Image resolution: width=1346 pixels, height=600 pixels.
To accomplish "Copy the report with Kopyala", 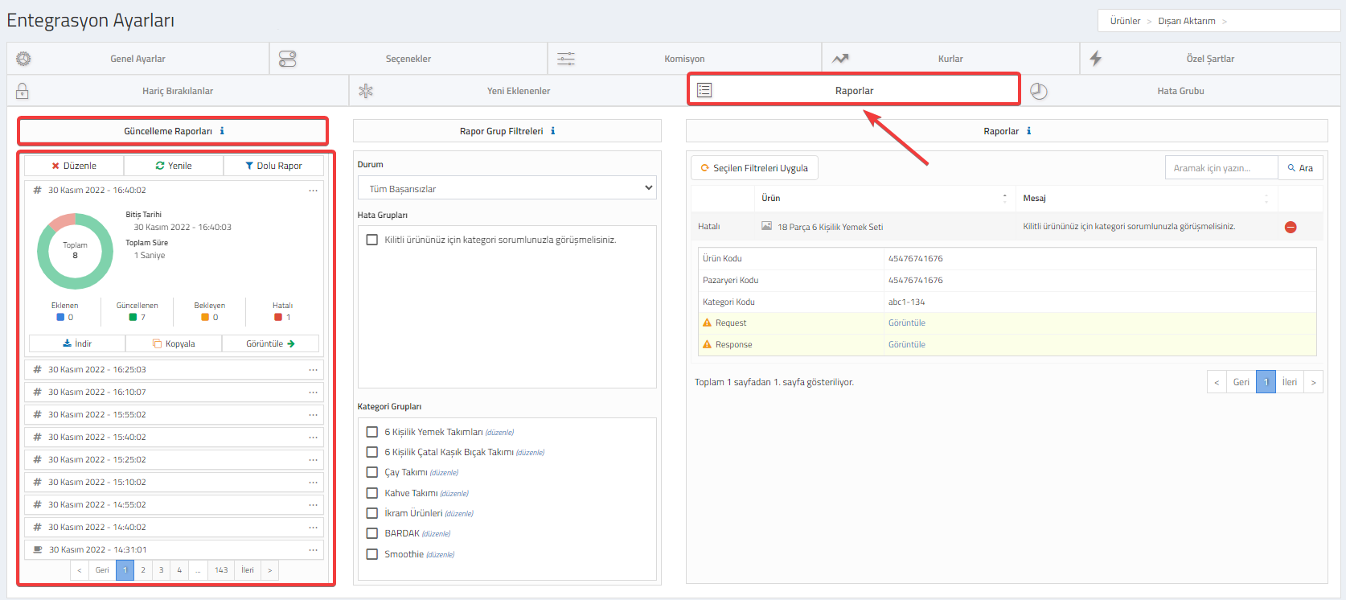I will click(174, 343).
